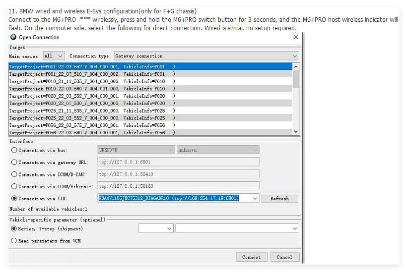Click the Connect button
The height and width of the screenshot is (272, 407).
[251, 257]
